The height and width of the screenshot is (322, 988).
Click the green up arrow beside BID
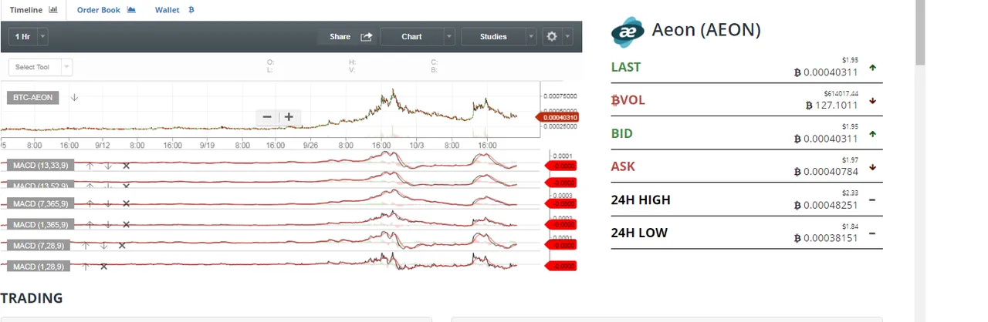pos(872,134)
